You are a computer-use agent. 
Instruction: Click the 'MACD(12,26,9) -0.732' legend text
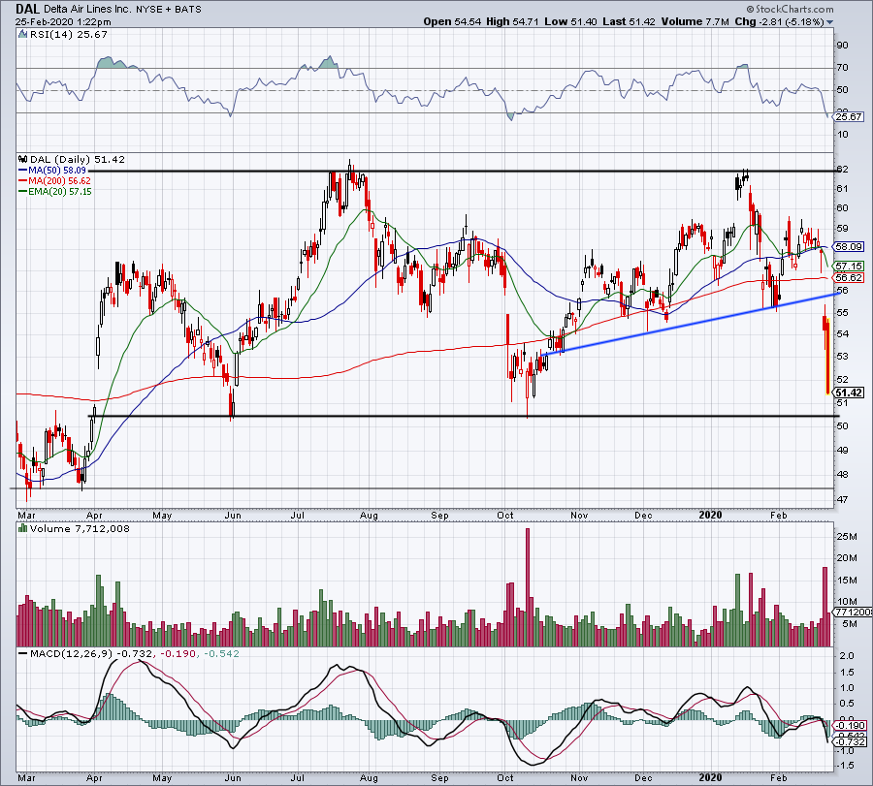pos(91,653)
